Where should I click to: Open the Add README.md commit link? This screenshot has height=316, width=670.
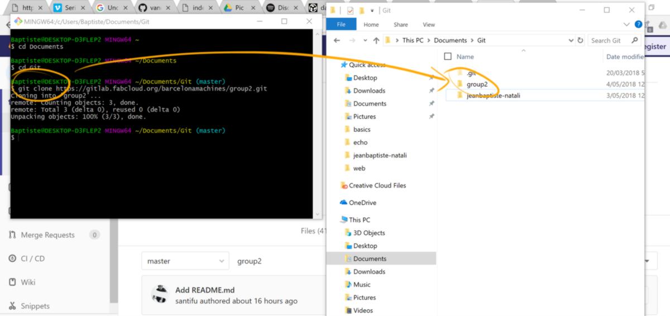205,290
